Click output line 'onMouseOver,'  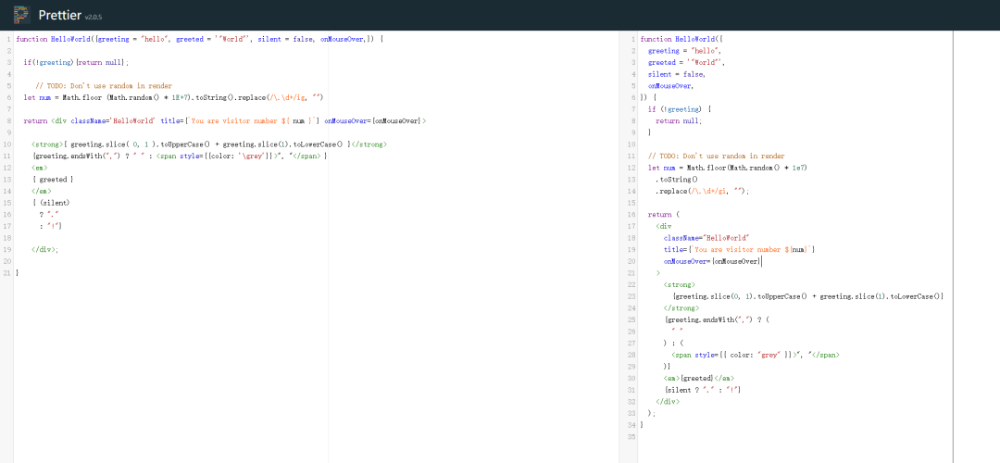pyautogui.click(x=671, y=85)
